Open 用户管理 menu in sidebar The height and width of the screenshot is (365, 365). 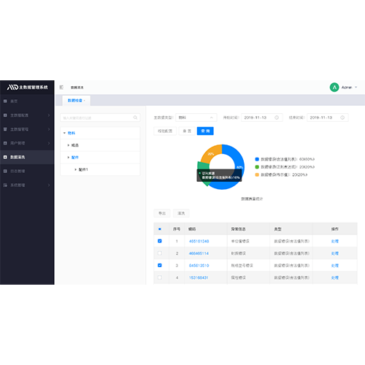point(27,143)
